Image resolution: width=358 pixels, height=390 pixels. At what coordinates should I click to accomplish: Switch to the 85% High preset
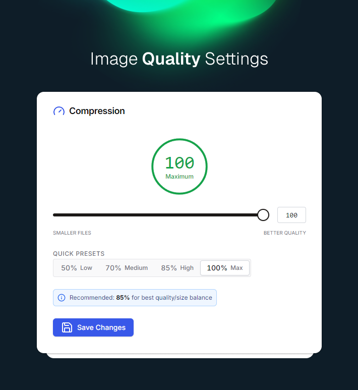pos(177,268)
